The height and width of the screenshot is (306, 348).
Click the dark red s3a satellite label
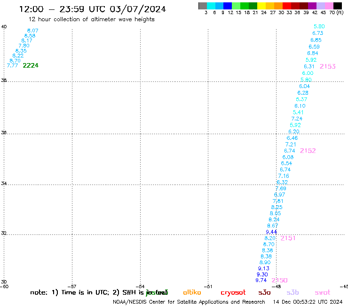click(264, 293)
